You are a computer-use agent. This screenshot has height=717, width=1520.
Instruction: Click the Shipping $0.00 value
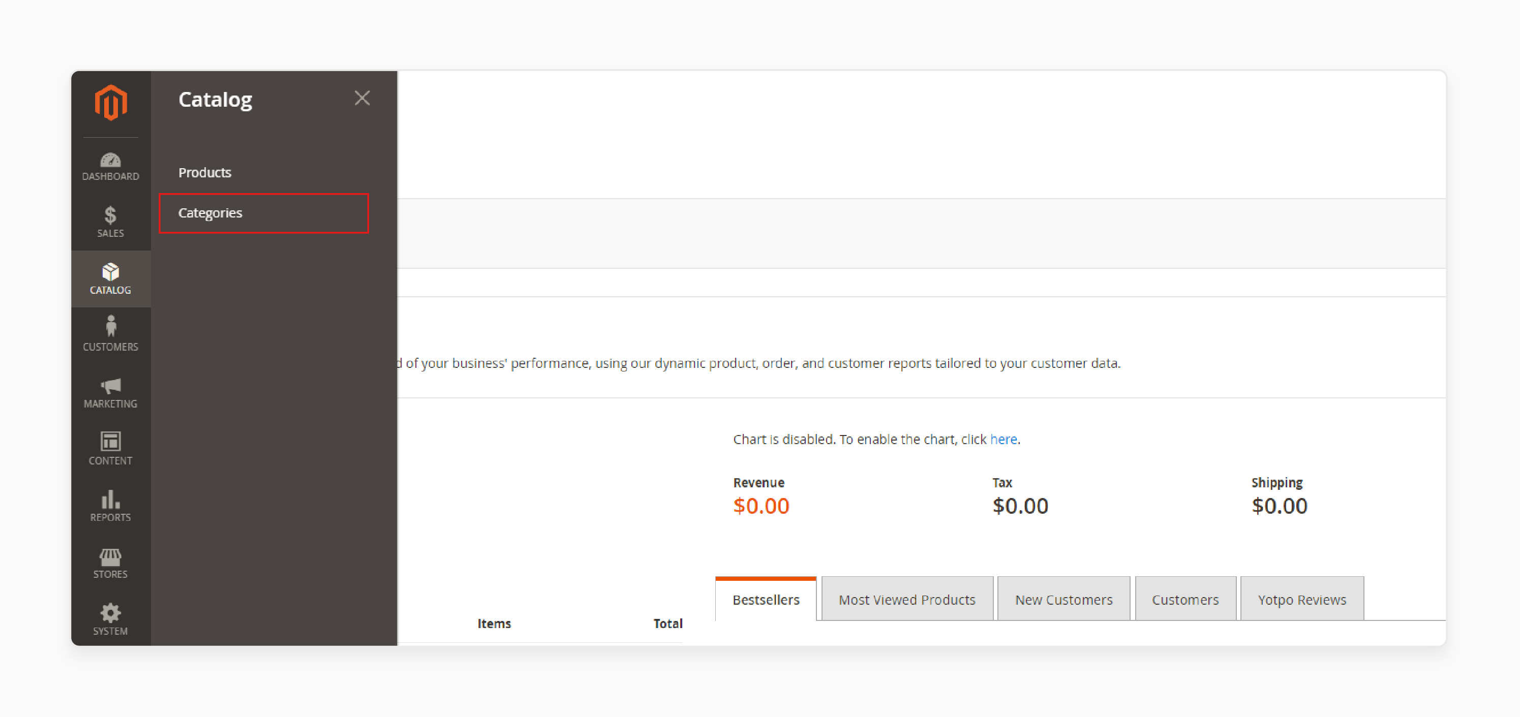pyautogui.click(x=1279, y=506)
